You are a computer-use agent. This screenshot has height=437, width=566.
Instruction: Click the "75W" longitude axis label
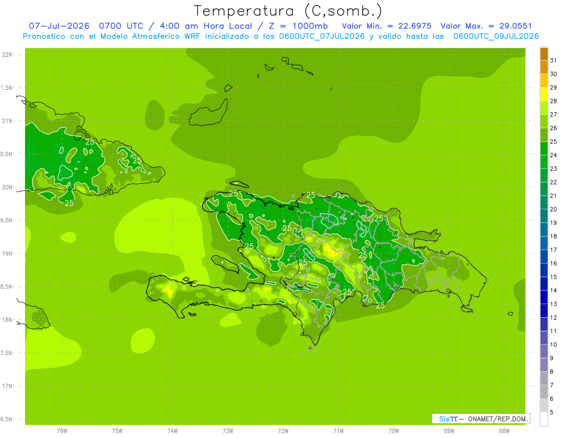(x=117, y=431)
